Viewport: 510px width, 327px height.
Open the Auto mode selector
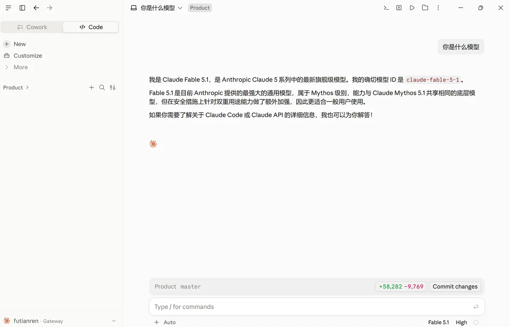point(170,322)
